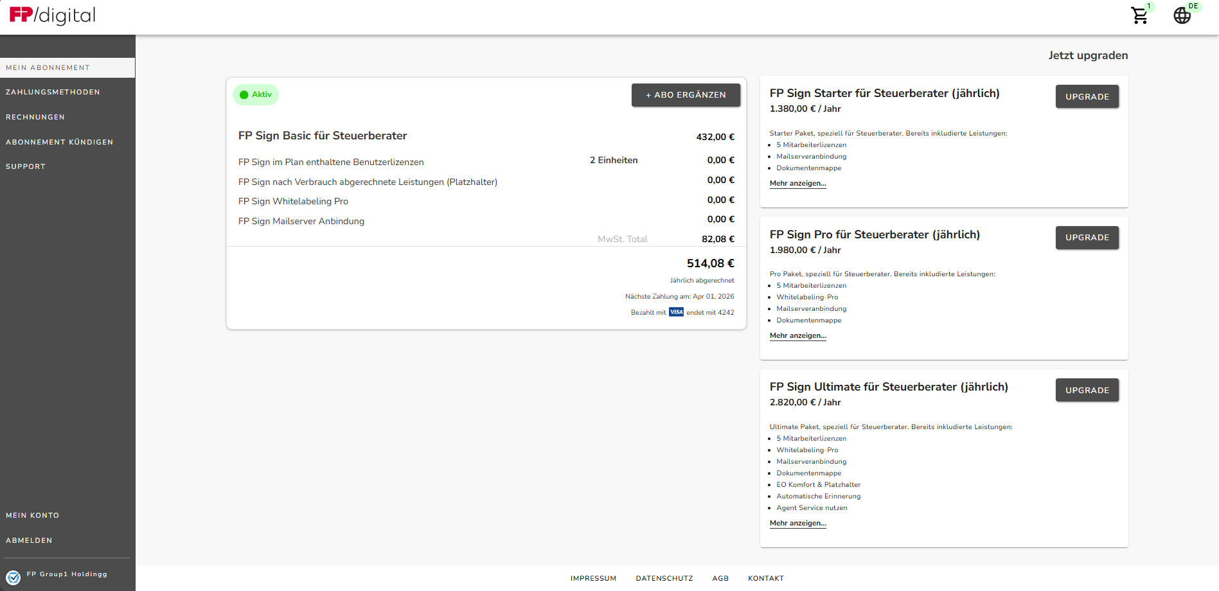The image size is (1219, 591).
Task: Click the Platzhalter usage-billed services line
Action: (368, 182)
